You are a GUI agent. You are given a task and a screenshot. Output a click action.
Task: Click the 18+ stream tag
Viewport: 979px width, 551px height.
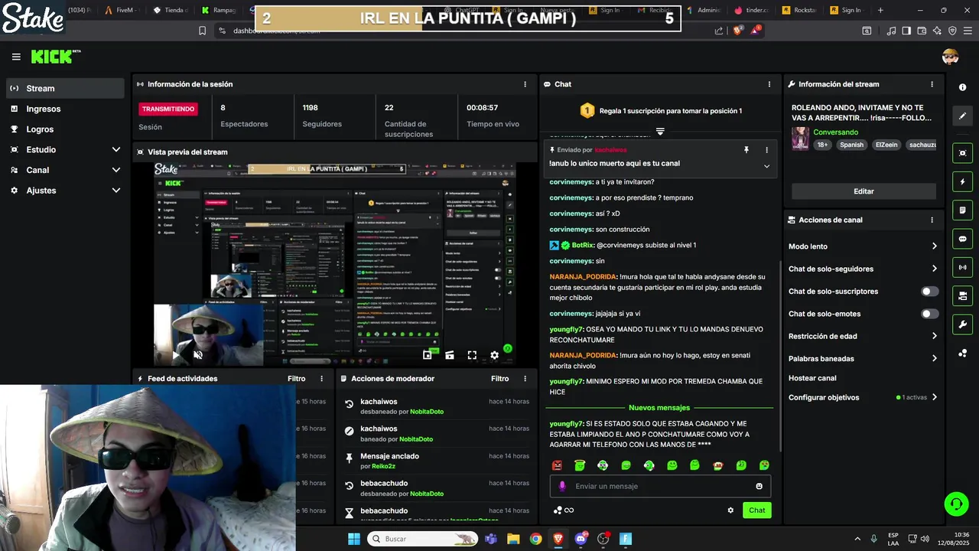(822, 145)
